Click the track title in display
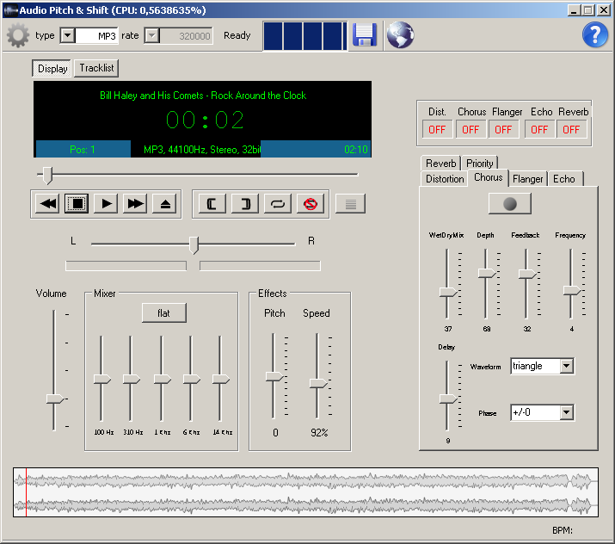Screen dimensions: 615x544 click(x=203, y=96)
